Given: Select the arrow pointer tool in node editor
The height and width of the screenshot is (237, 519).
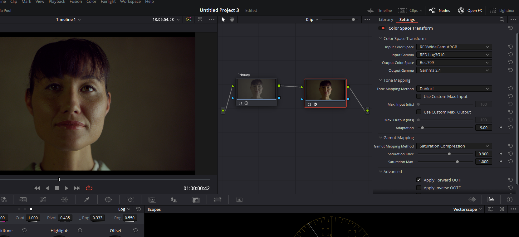Looking at the screenshot, I should [223, 19].
